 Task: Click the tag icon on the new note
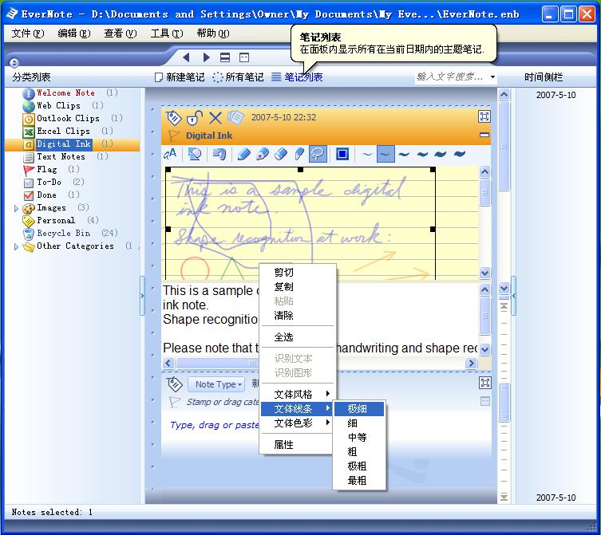(175, 384)
